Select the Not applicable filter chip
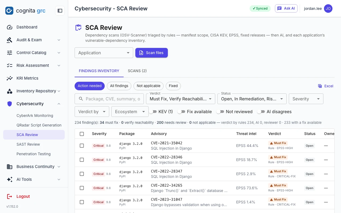The image size is (341, 213). click(148, 86)
